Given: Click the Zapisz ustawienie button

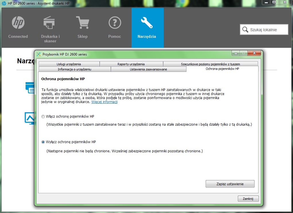Looking at the screenshot, I should coord(230,184).
